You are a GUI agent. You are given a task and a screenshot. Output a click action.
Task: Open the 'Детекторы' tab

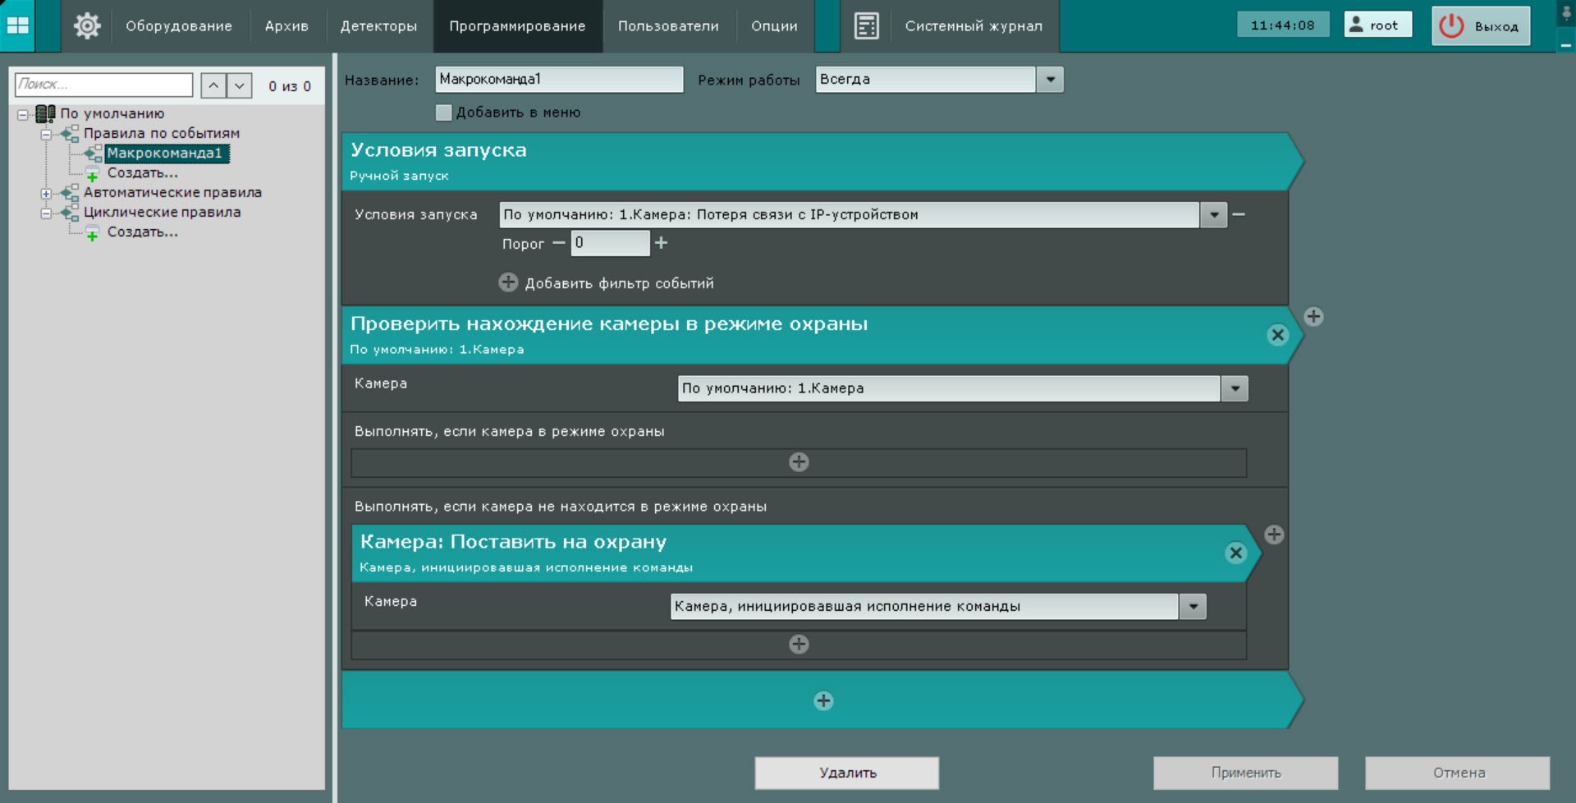(x=378, y=26)
